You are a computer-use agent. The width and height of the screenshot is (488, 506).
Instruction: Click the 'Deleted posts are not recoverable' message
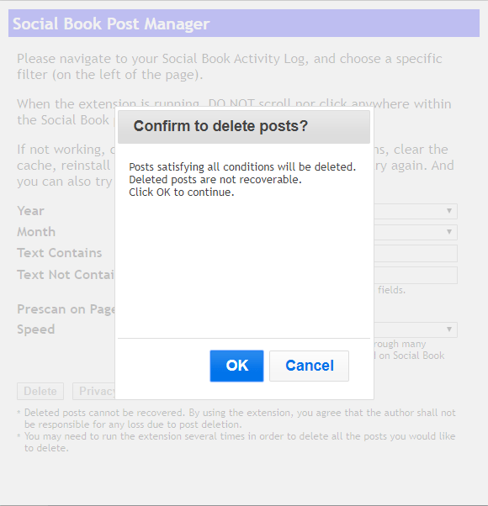(x=215, y=179)
